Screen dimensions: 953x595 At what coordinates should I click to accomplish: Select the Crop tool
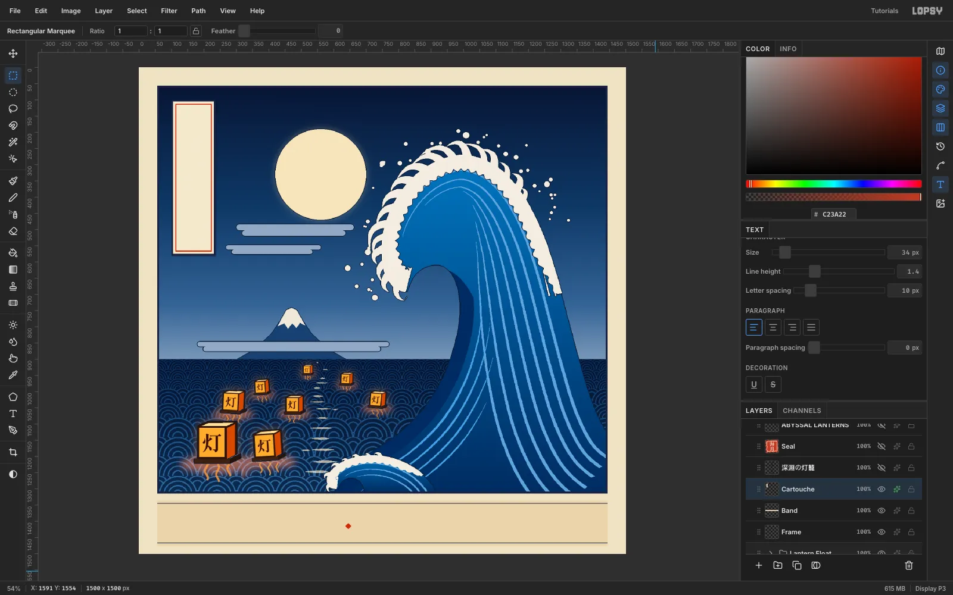tap(13, 452)
